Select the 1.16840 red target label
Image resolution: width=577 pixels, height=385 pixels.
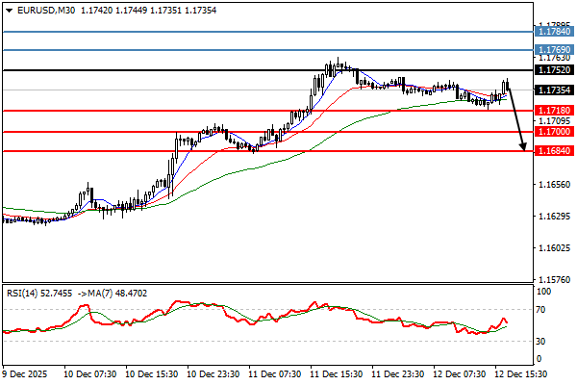pos(553,151)
